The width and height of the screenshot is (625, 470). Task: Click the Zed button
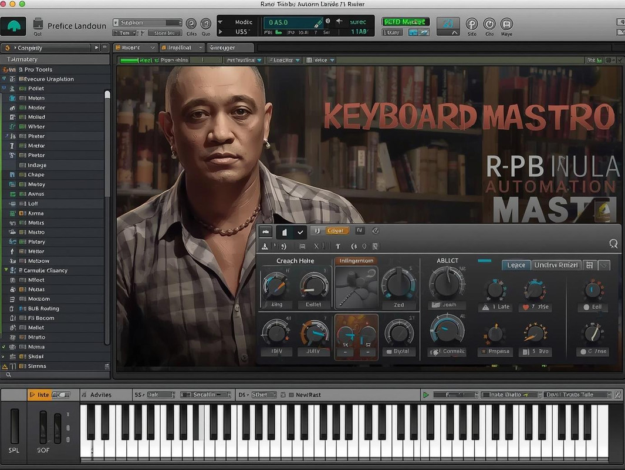click(399, 305)
